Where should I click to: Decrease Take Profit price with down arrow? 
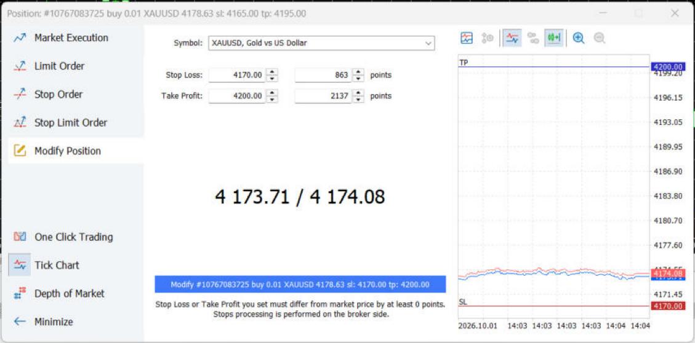pos(272,99)
